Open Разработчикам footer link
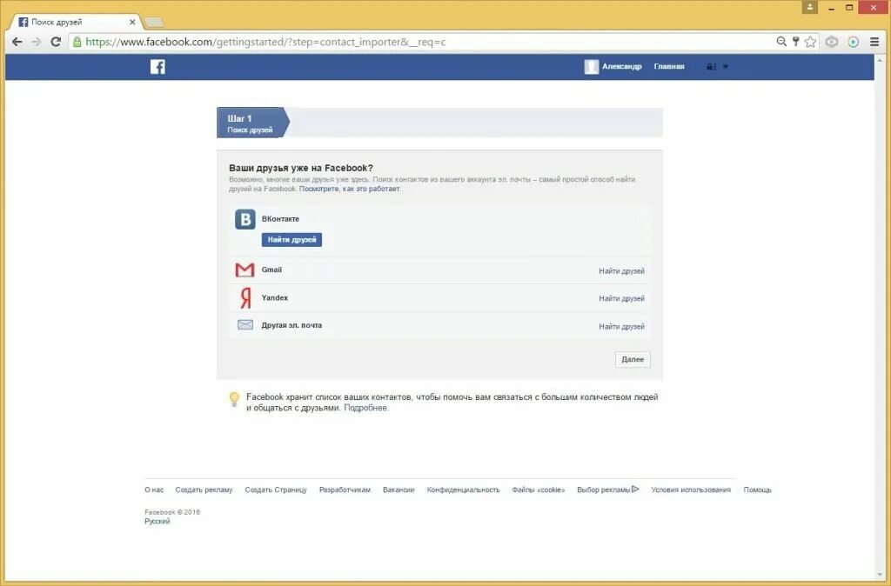Image resolution: width=891 pixels, height=586 pixels. [x=345, y=489]
